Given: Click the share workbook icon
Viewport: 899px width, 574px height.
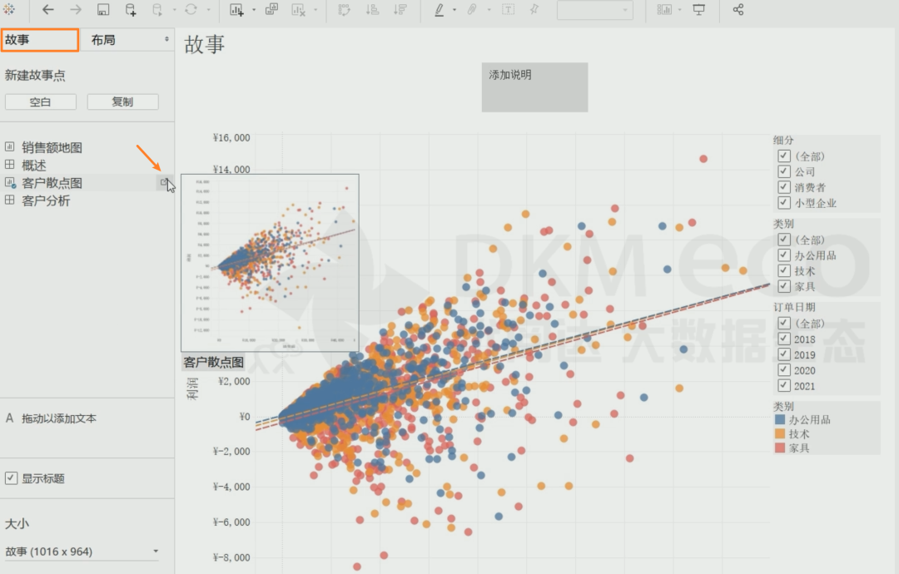Looking at the screenshot, I should (738, 10).
